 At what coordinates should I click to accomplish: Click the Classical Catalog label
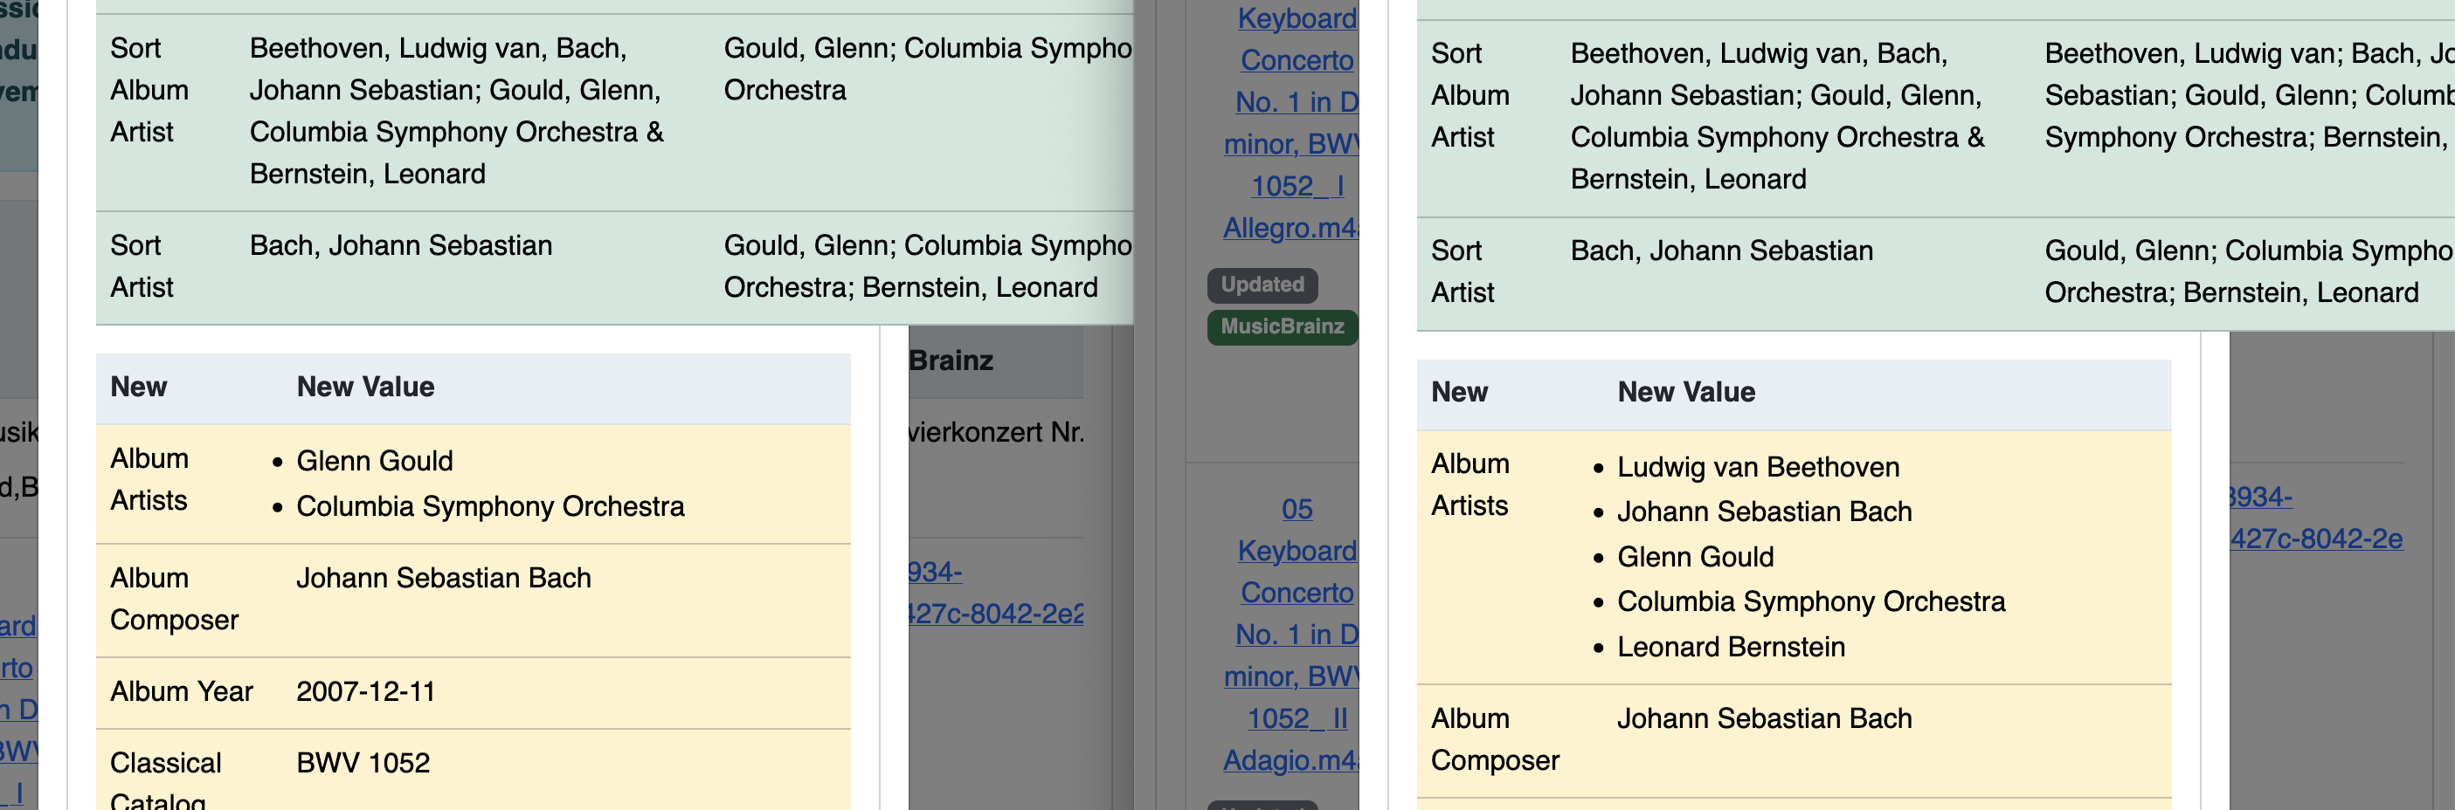pyautogui.click(x=166, y=782)
